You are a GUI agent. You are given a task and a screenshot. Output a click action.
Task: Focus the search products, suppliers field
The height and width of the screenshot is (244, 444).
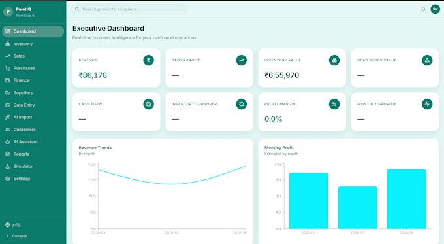pyautogui.click(x=129, y=9)
